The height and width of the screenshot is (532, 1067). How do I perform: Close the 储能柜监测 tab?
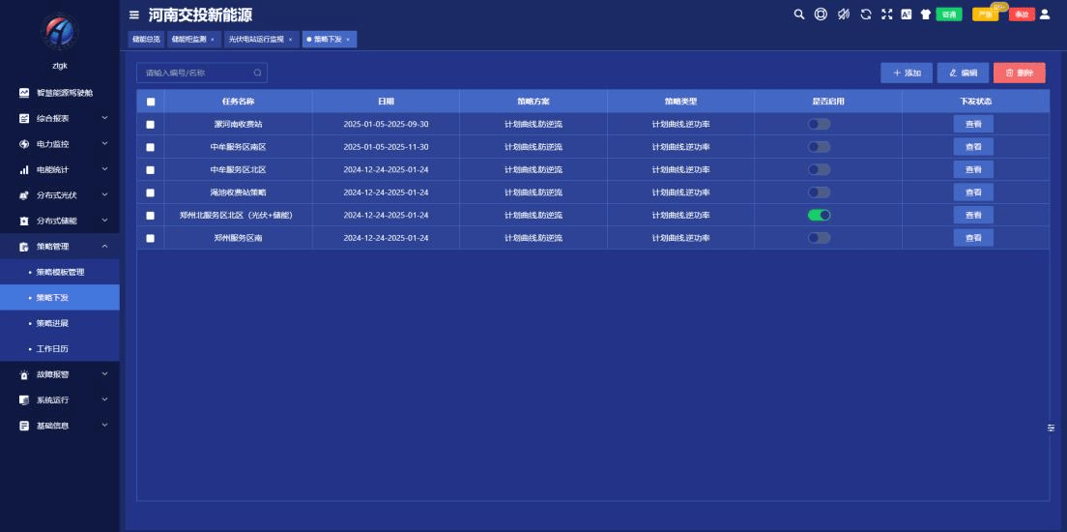(x=213, y=40)
